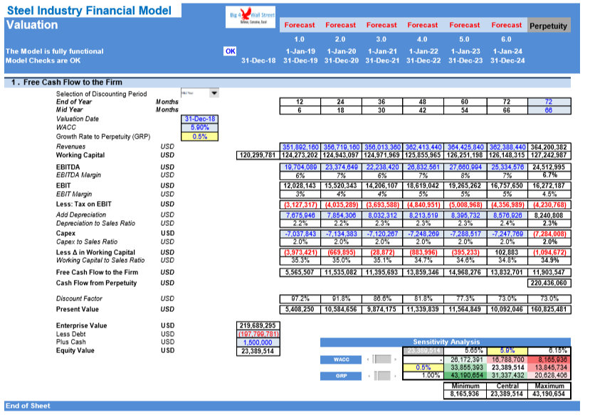Select the Equity Value row result cell
590x417 pixels.
(x=258, y=351)
